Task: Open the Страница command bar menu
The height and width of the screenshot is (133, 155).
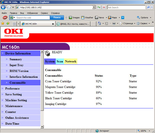Action: 127,24
